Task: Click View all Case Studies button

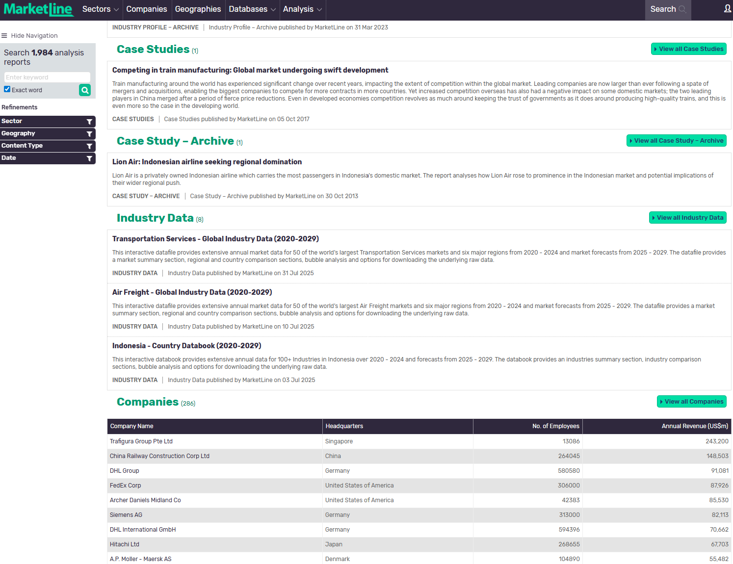Action: tap(688, 49)
